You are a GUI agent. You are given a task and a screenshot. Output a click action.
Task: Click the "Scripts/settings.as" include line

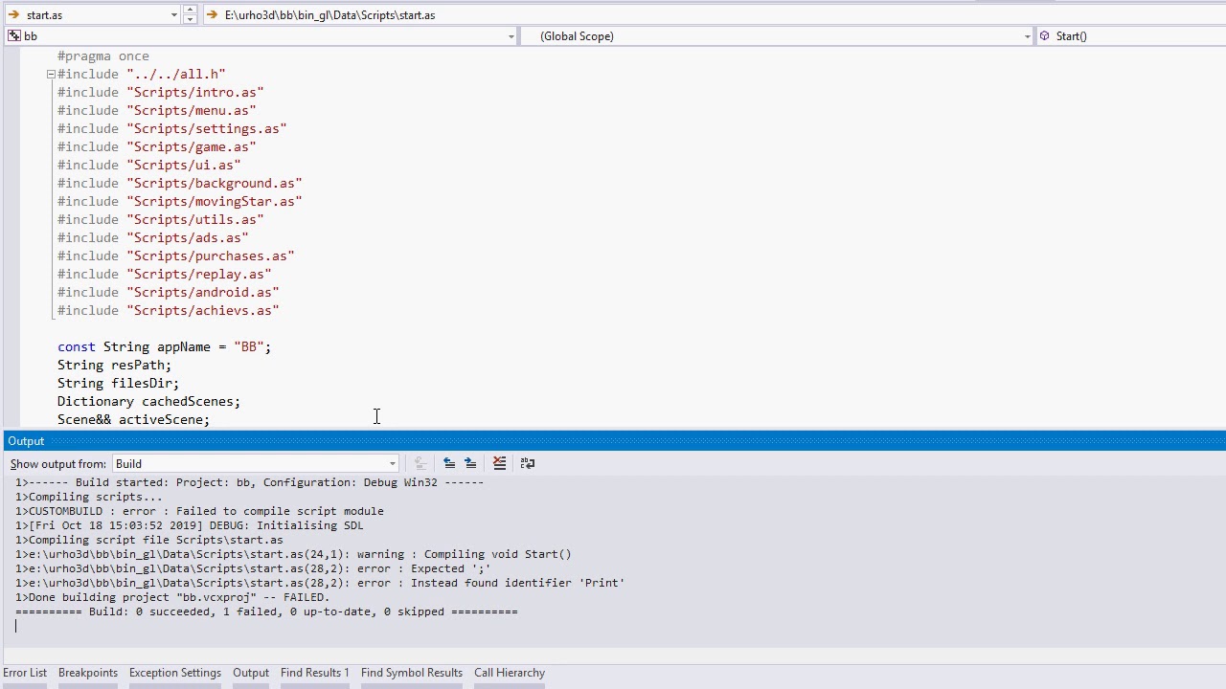tap(172, 129)
